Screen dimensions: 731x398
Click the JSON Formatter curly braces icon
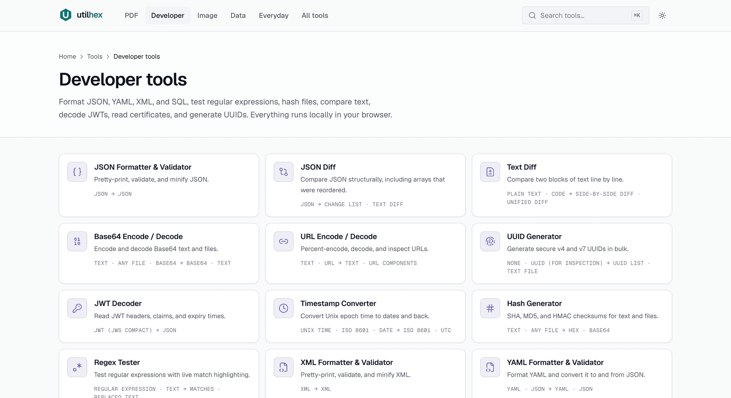77,172
